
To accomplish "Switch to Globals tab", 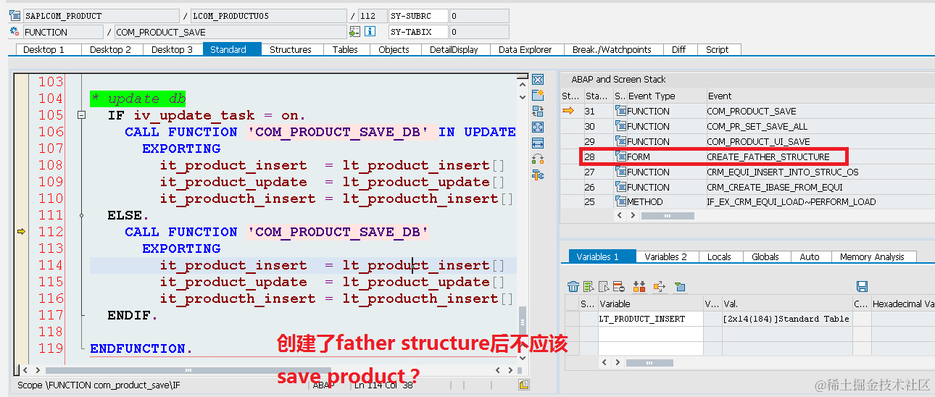I will pos(765,256).
